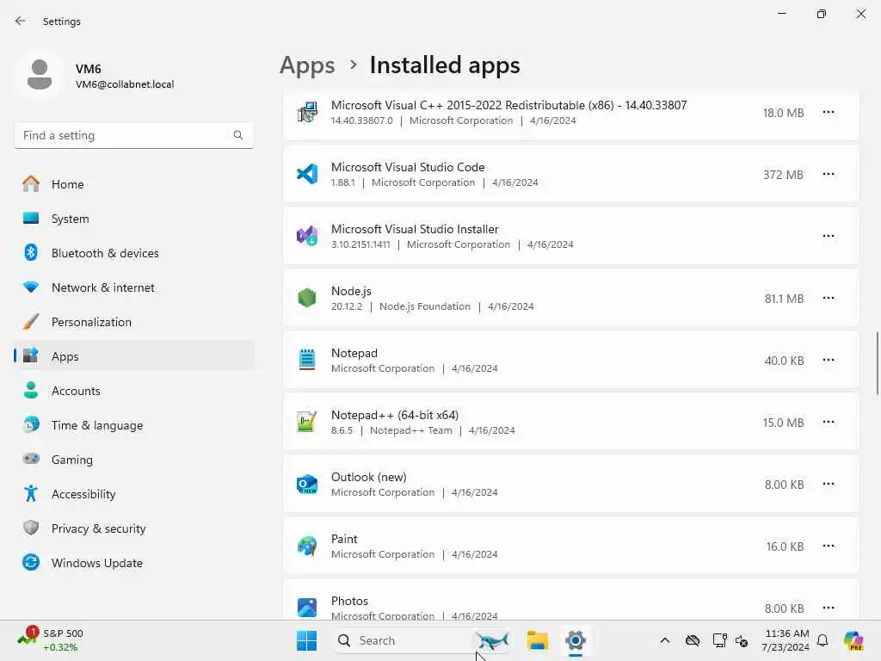Click the Visual Studio Installer icon

tap(307, 236)
